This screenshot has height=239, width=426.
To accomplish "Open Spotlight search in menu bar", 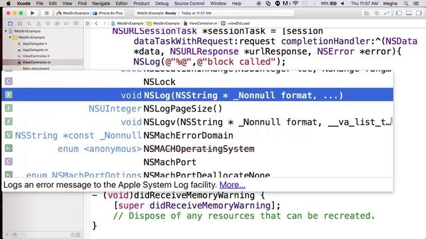I will pos(406,3).
